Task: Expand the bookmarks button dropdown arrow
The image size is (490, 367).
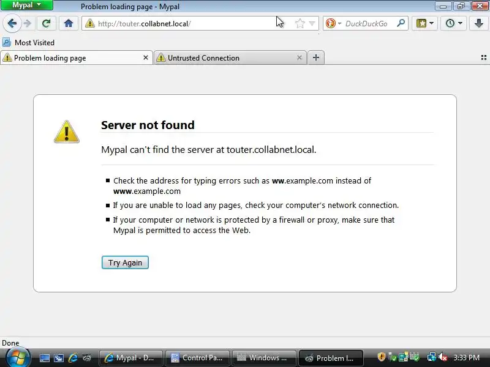Action: [x=432, y=23]
